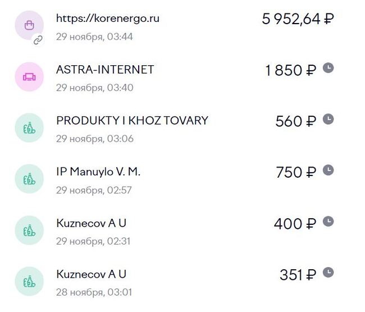Screen dimensions: 365x312
Task: Open IP Manuylo V. M. payment details
Action: 98,172
